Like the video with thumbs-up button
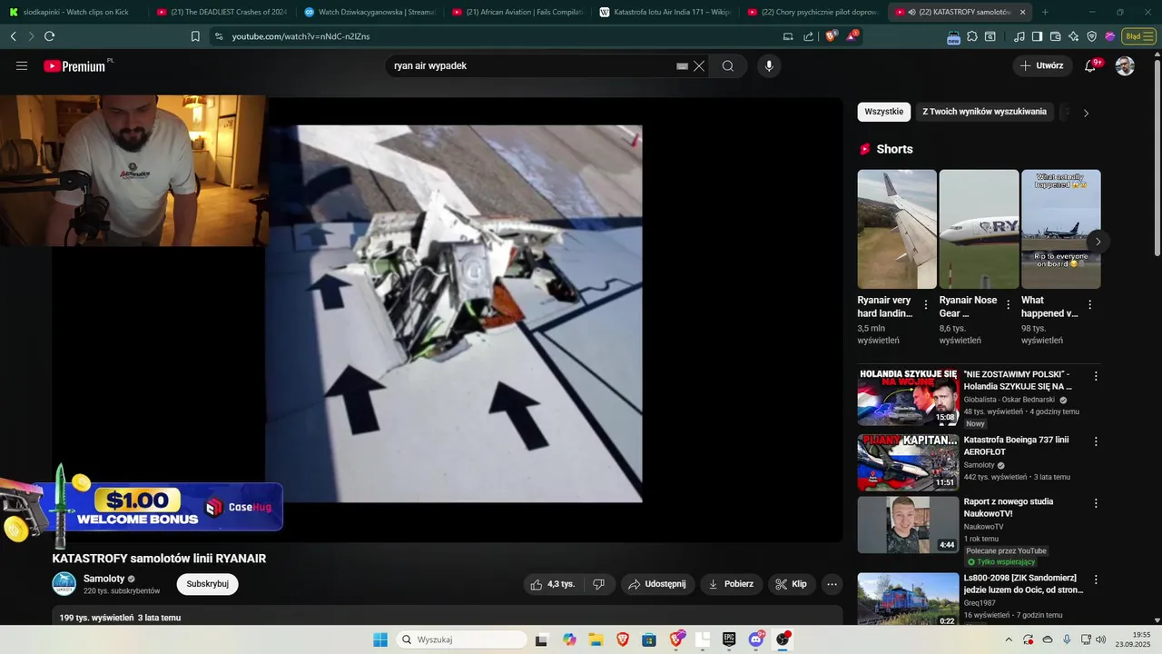This screenshot has height=654, width=1162. pos(553,584)
